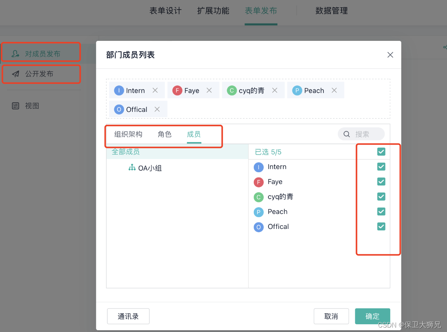Click the 视图 list icon in sidebar
This screenshot has height=332, width=447.
15,106
